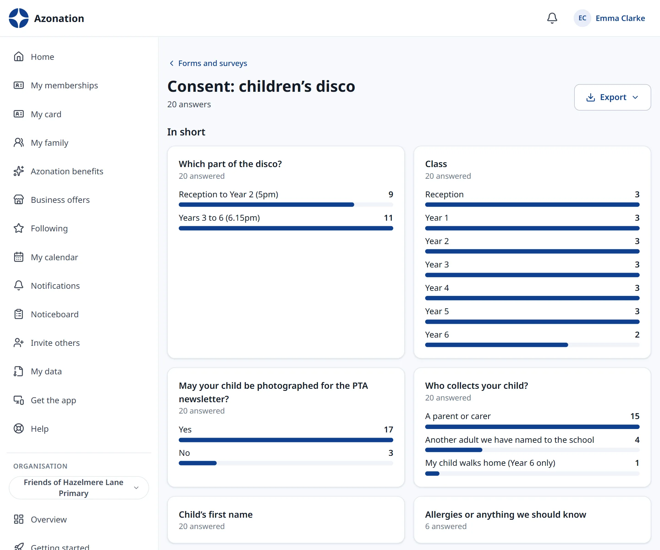Click the EC user avatar
Viewport: 660px width, 550px height.
tap(582, 18)
